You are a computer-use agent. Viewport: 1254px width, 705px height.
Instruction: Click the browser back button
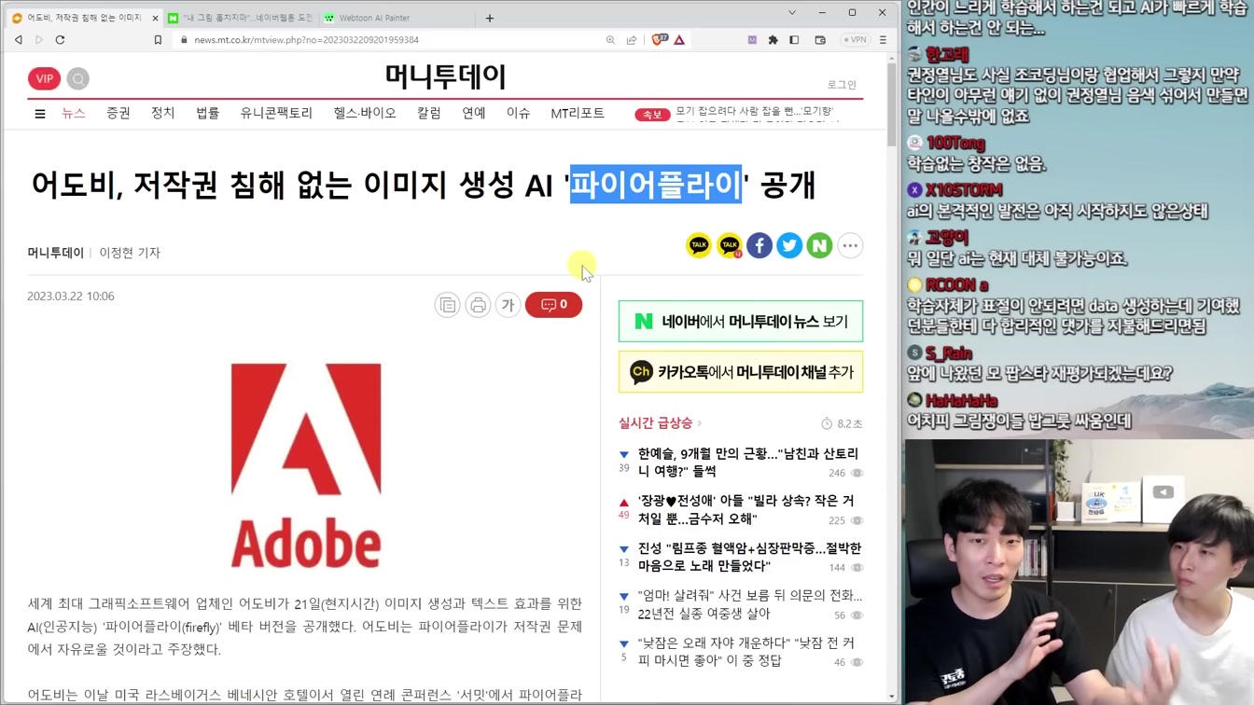pos(19,40)
